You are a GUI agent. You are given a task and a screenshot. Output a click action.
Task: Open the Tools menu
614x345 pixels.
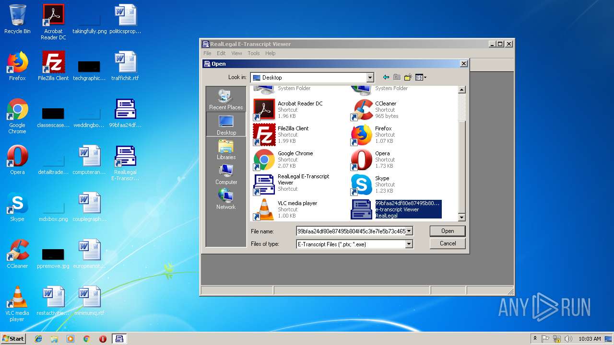pos(254,53)
